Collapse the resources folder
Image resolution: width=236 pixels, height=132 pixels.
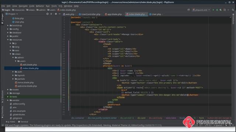click(x=8, y=40)
